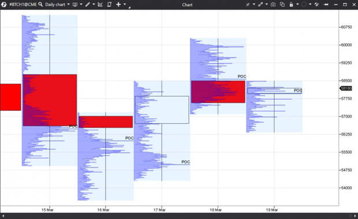Viewport: 358px width, 219px height.
Task: Click the 54750 price axis label
Action: (x=346, y=170)
